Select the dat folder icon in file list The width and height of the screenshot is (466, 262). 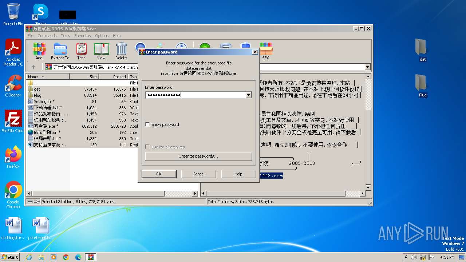(x=30, y=89)
